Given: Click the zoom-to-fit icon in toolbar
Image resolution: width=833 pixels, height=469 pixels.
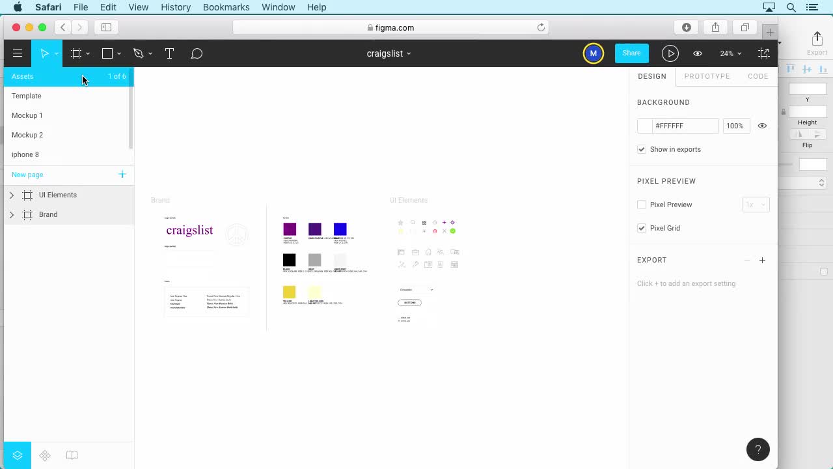Looking at the screenshot, I should tap(763, 53).
